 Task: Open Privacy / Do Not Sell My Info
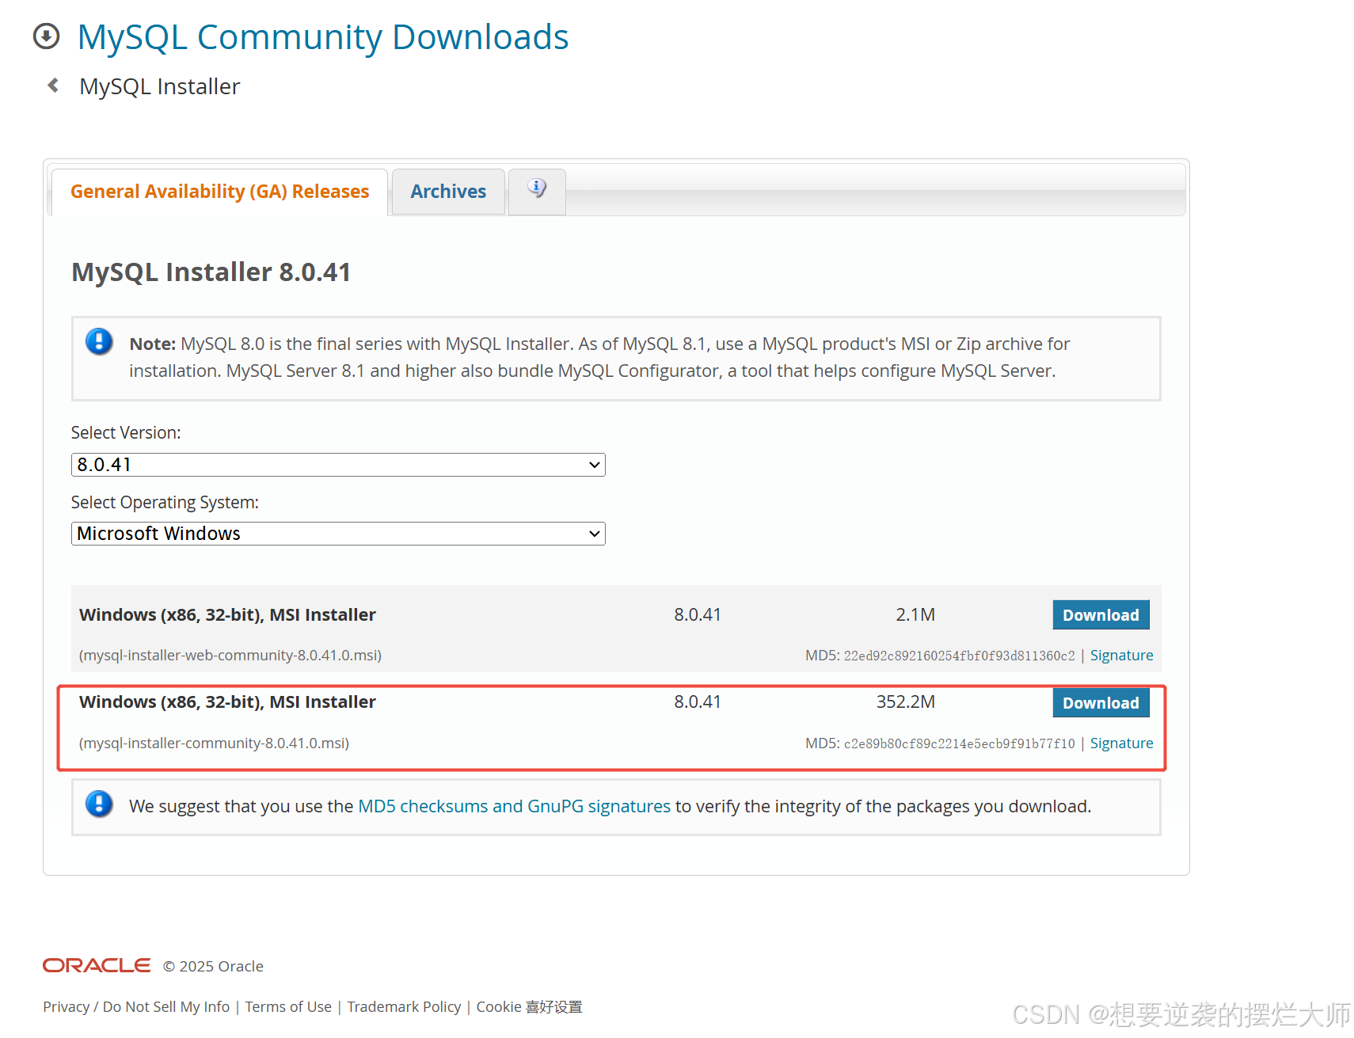[x=136, y=1006]
